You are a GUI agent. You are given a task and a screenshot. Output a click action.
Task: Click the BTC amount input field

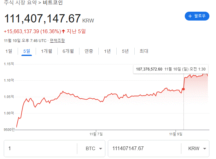click(40, 149)
